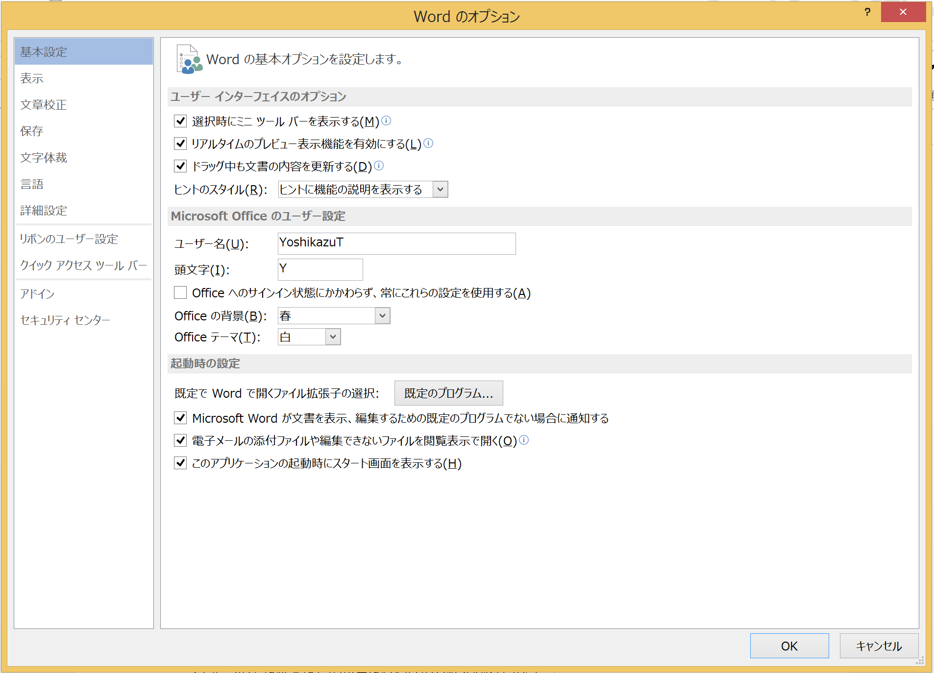Click 既定のプログラム... button
The width and height of the screenshot is (934, 673).
[x=448, y=393]
